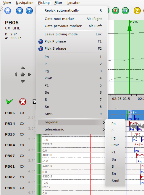Screen dimensions: 144x195
Task: Open the Navigation menu
Action: [x=25, y=3]
